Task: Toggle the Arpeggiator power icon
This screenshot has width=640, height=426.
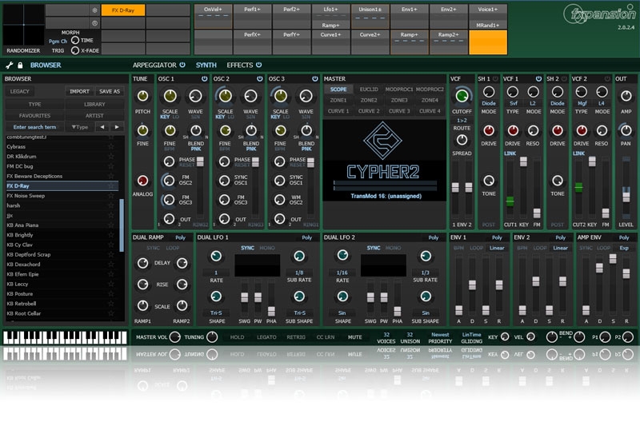Action: [x=182, y=65]
